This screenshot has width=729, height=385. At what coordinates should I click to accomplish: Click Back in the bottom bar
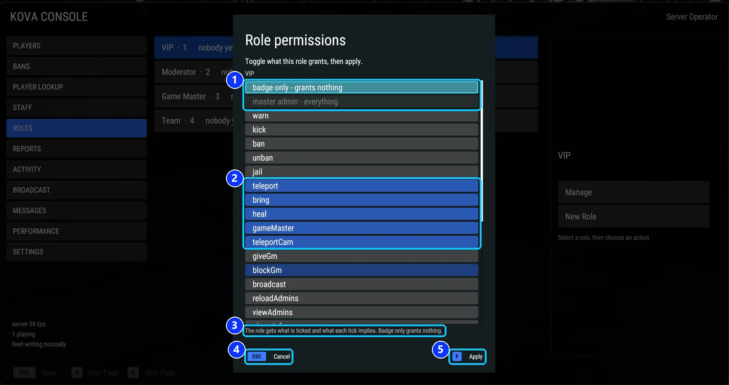[x=35, y=373]
